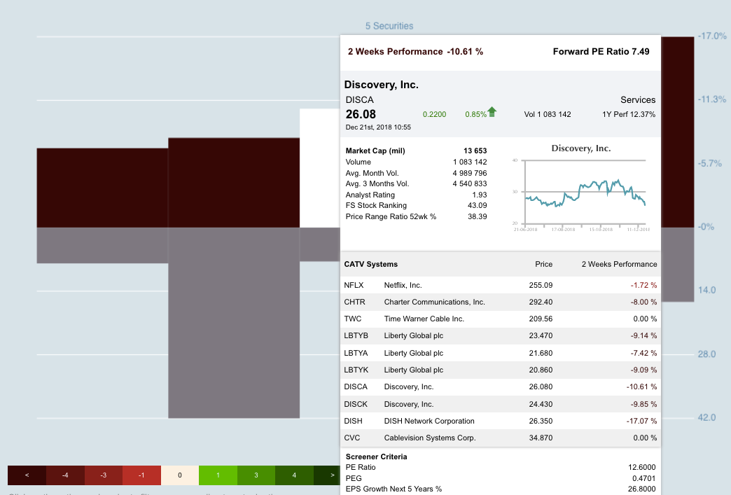This screenshot has height=495, width=731.
Task: Click the Market Cap (mil) row
Action: (416, 151)
